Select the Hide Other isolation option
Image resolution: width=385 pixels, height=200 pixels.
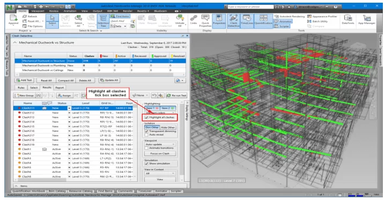(x=168, y=128)
